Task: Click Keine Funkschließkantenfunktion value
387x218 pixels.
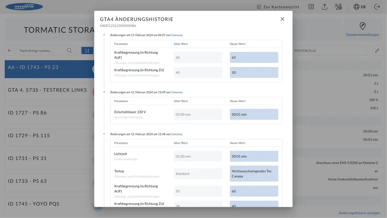Action: pyautogui.click(x=353, y=179)
